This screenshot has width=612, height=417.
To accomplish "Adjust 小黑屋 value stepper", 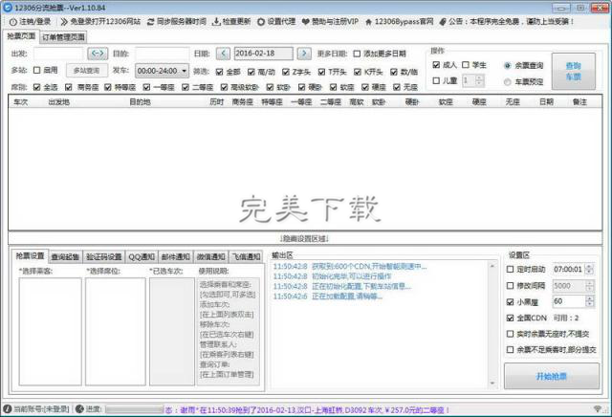I will 590,301.
